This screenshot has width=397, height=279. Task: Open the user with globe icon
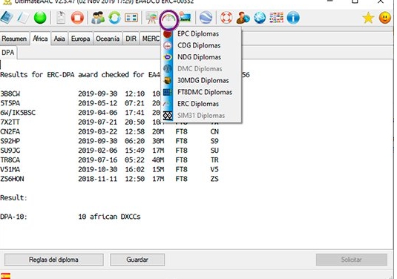pos(243,18)
